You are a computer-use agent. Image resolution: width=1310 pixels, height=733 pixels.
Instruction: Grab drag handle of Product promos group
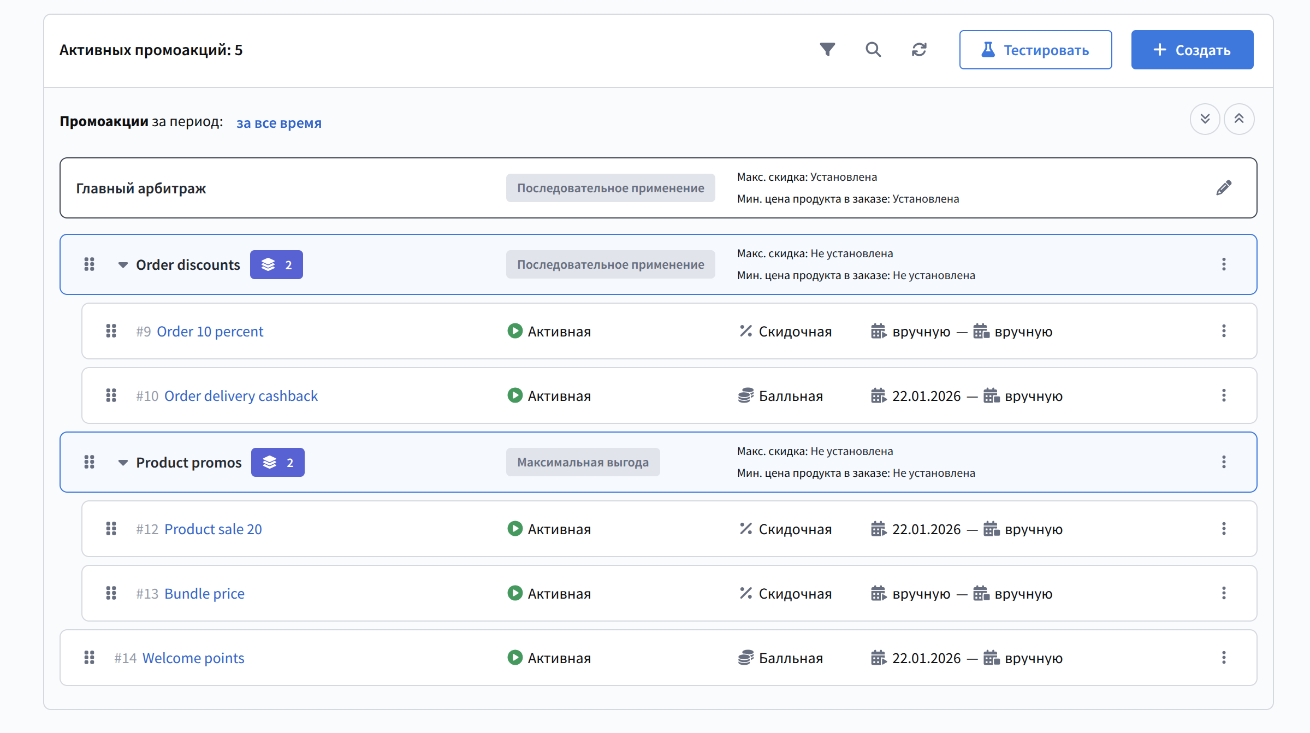pos(90,462)
